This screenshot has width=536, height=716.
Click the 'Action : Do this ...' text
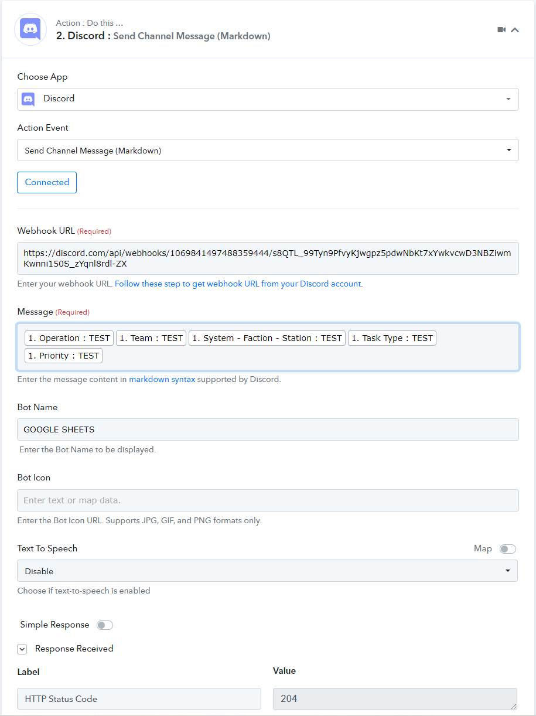click(90, 23)
